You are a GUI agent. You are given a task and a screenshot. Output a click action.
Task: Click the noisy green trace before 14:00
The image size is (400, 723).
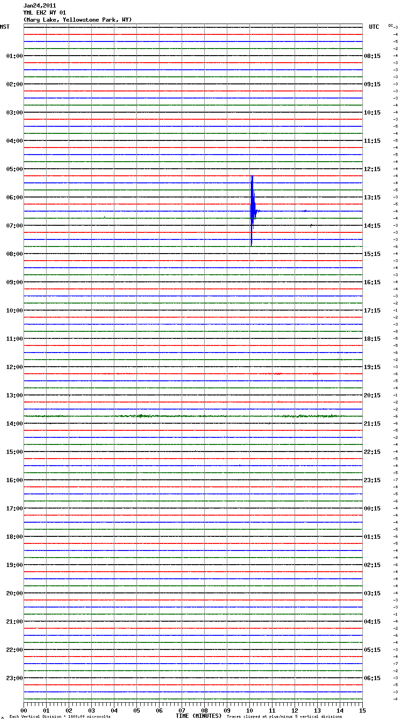pyautogui.click(x=193, y=416)
